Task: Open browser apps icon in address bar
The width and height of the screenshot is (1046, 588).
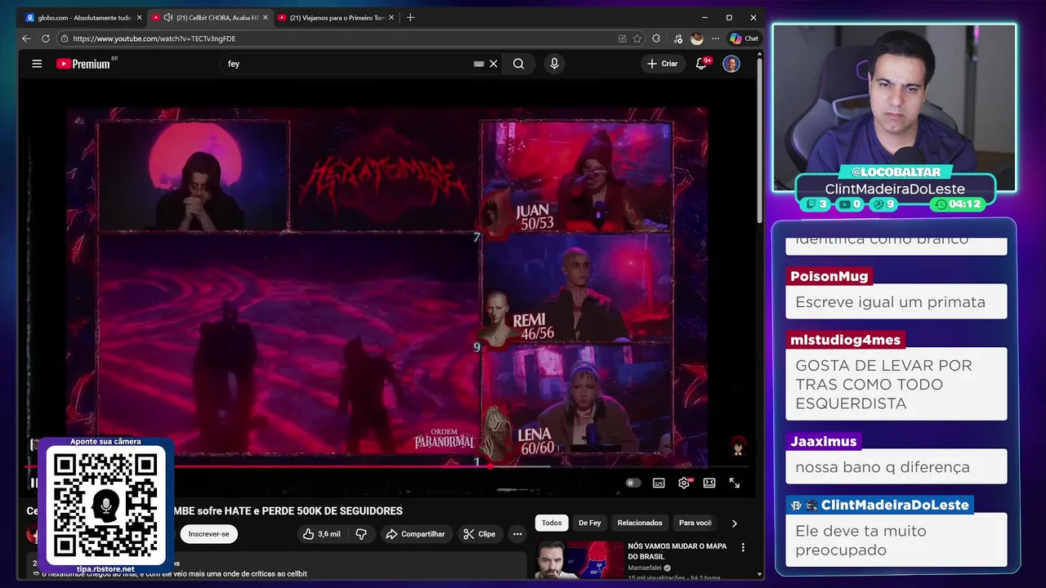Action: point(622,38)
